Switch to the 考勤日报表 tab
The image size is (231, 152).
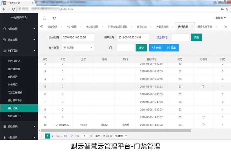(x=162, y=27)
